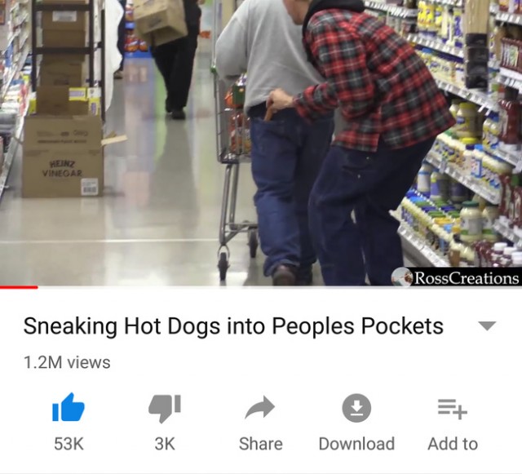Click the Share arrow icon
Image resolution: width=522 pixels, height=474 pixels.
coord(260,407)
